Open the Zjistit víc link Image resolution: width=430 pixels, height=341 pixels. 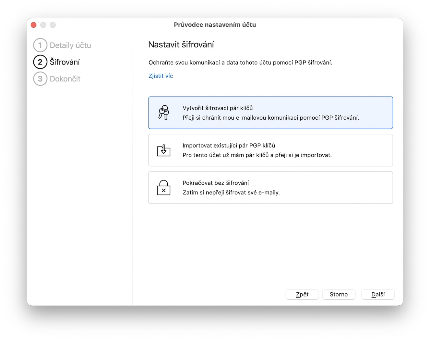pyautogui.click(x=161, y=76)
